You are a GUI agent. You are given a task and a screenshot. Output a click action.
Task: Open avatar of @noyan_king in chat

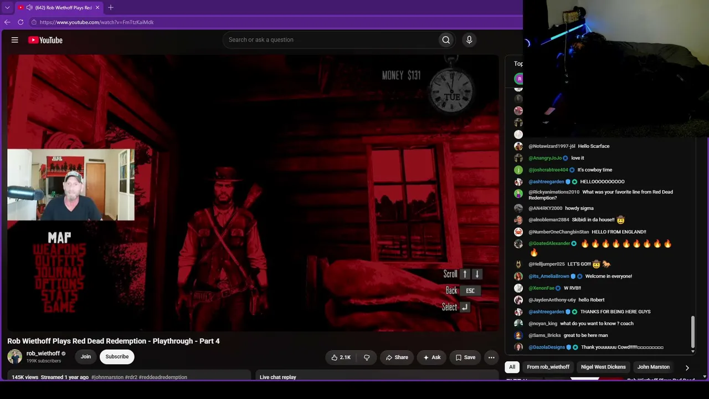[518, 324]
